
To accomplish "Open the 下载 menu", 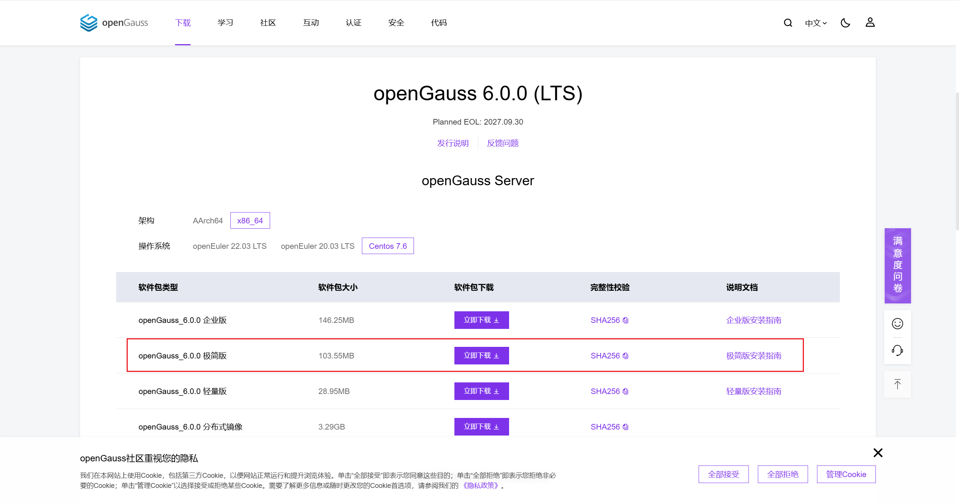I will [183, 23].
